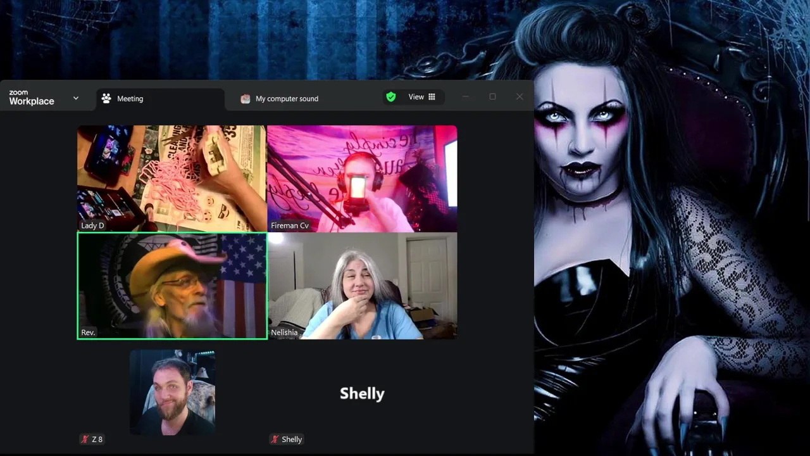Screen dimensions: 810x456
Task: Open the View layout menu
Action: tap(422, 97)
